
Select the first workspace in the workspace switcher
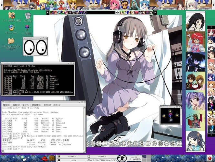pos(144,156)
